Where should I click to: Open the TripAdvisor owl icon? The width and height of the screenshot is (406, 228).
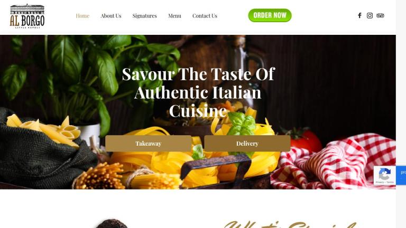[380, 15]
